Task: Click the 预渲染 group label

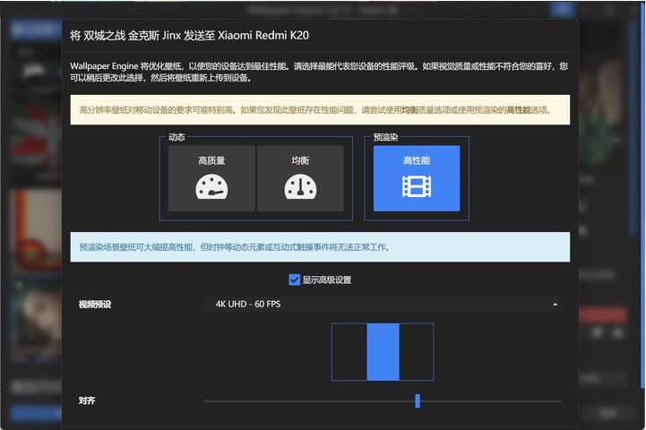Action: (x=385, y=137)
